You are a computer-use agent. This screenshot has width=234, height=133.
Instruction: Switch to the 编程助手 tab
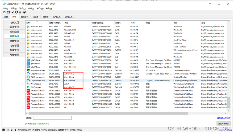click(24, 17)
